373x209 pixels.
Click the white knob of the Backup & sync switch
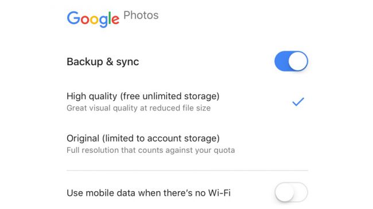coord(298,61)
